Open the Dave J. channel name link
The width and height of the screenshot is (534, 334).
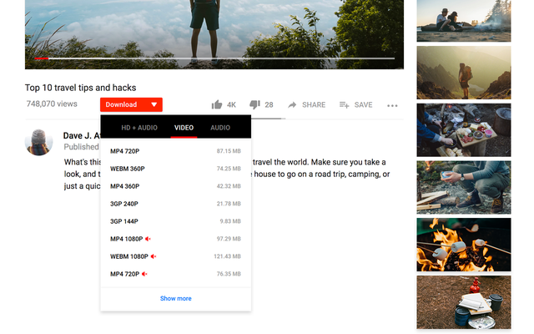(82, 135)
